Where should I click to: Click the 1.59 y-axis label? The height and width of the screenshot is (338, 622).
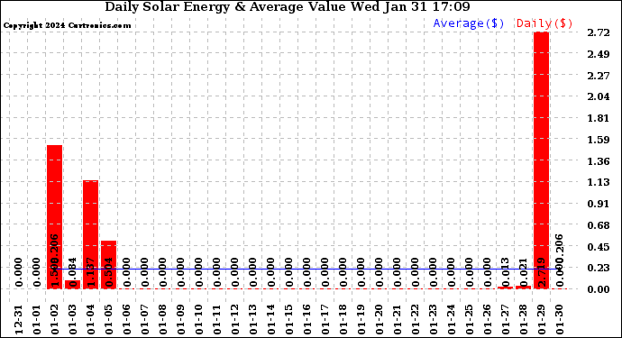(599, 140)
